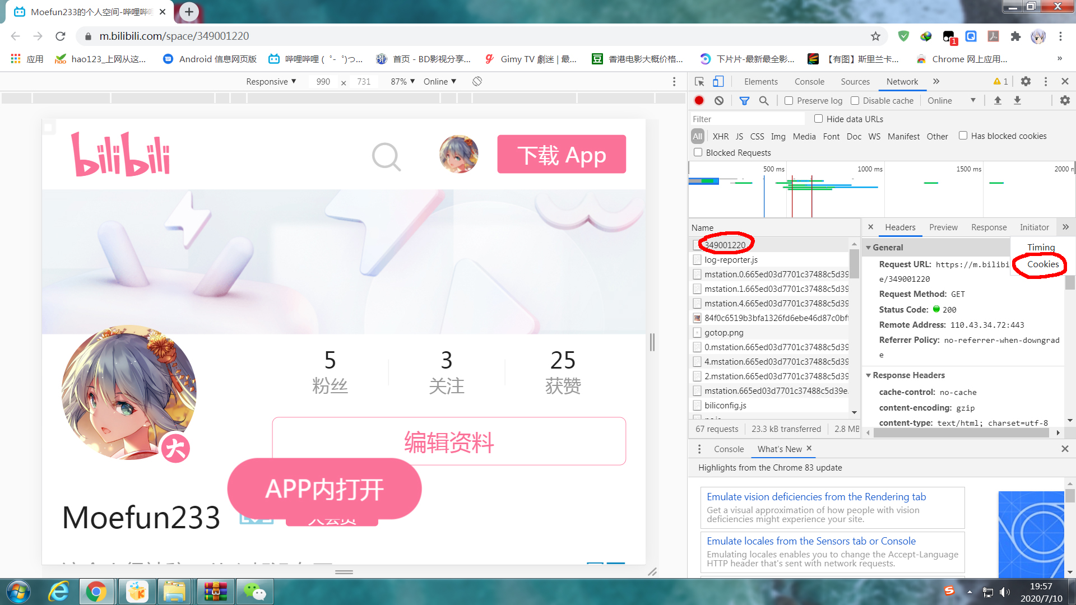Click the rotate device icon

click(477, 82)
